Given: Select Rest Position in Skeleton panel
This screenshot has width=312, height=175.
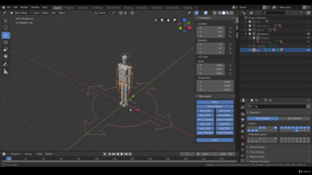Looking at the screenshot, I should [x=294, y=119].
